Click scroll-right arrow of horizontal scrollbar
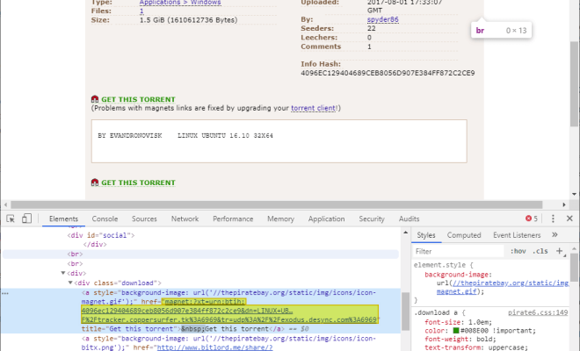Viewport: 580px width, 351px height. pyautogui.click(x=564, y=204)
